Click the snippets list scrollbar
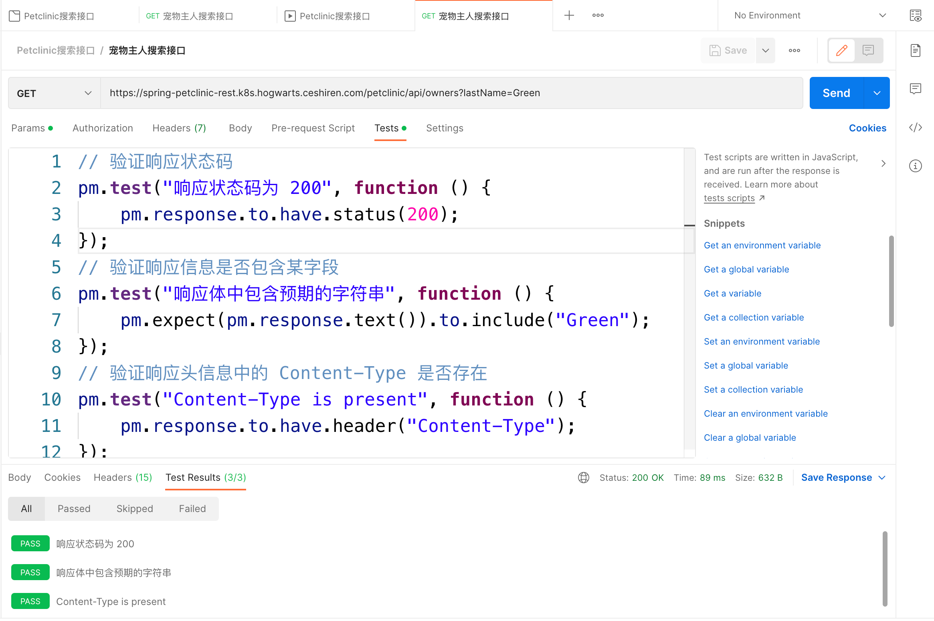Image resolution: width=934 pixels, height=621 pixels. [x=891, y=280]
